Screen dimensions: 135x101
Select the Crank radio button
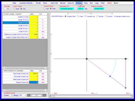pos(78,16)
